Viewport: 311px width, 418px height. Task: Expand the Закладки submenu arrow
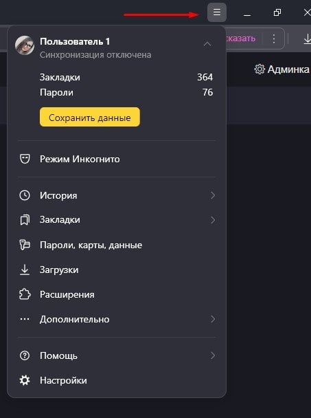tap(212, 220)
